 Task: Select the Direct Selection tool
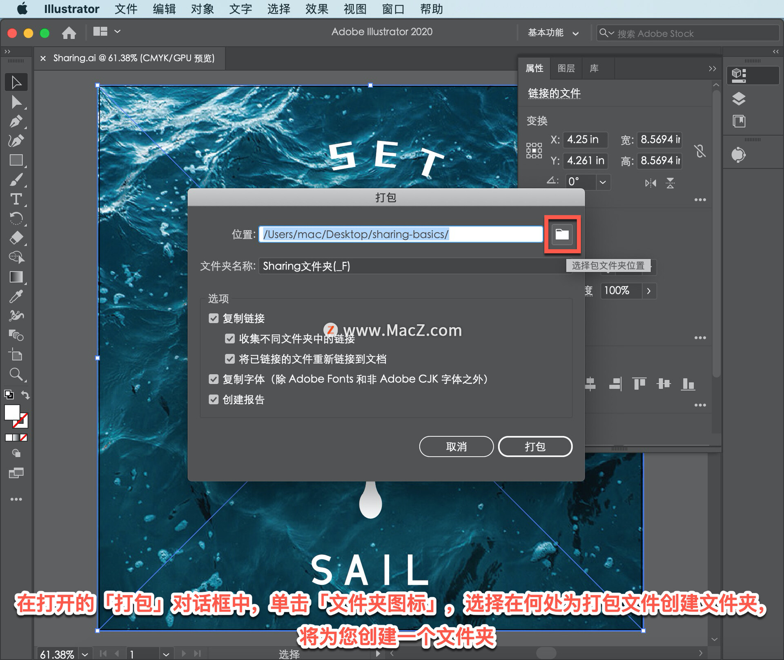(x=16, y=102)
